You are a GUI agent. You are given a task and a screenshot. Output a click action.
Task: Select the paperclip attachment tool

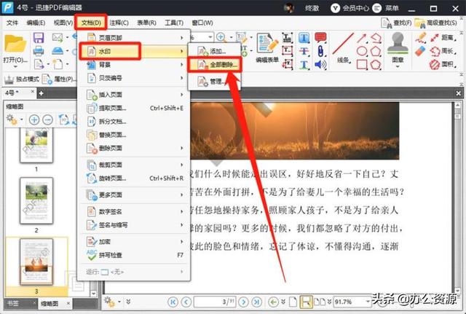[x=320, y=51]
